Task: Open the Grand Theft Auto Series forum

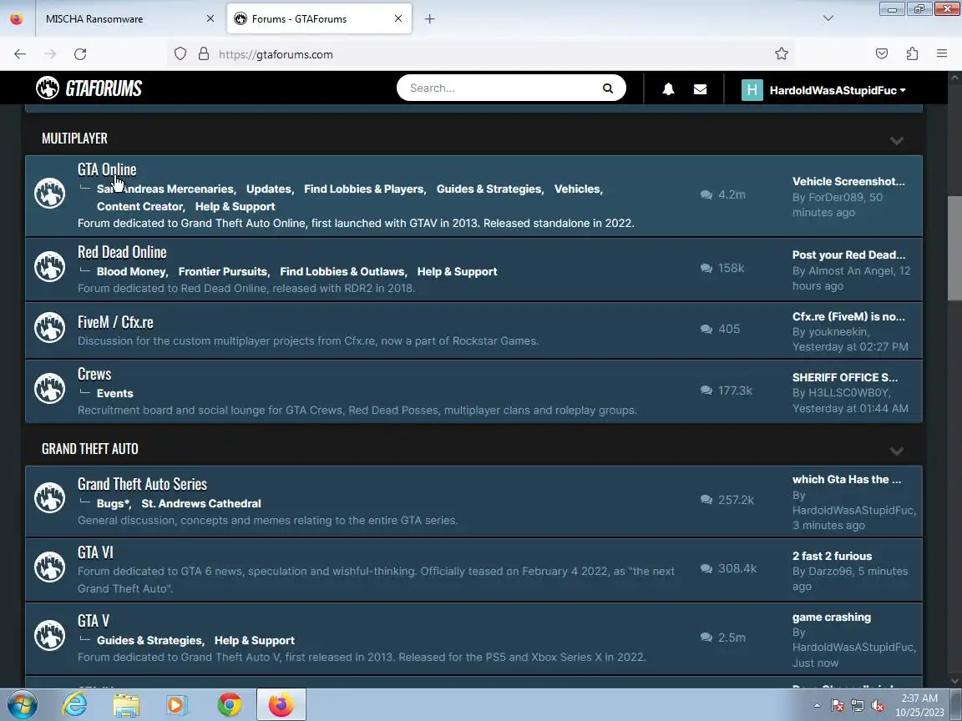Action: coord(142,484)
